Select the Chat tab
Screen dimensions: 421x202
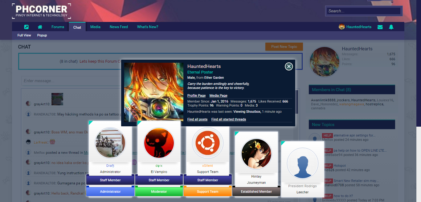(x=77, y=27)
